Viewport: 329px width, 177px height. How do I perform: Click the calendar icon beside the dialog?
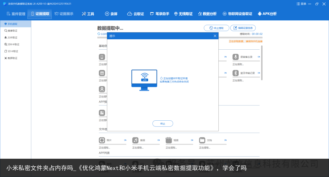click(102, 73)
